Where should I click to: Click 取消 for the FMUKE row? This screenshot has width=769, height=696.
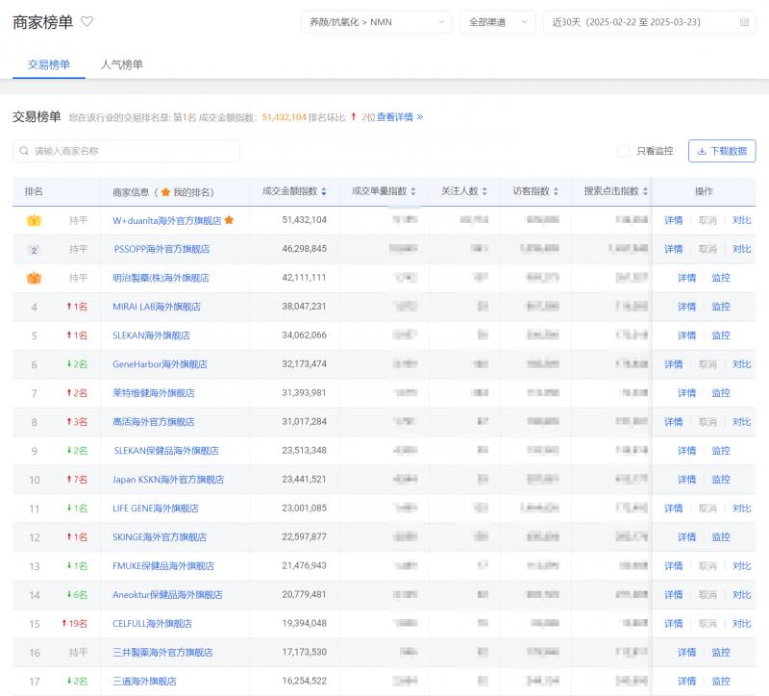707,566
